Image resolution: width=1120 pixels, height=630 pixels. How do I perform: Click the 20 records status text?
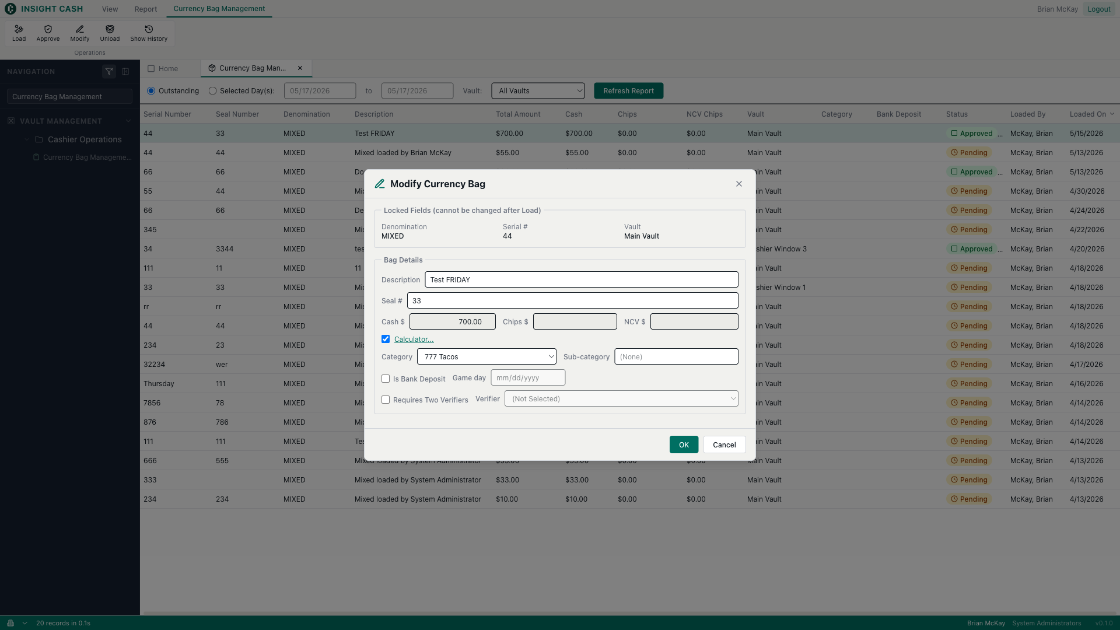63,623
